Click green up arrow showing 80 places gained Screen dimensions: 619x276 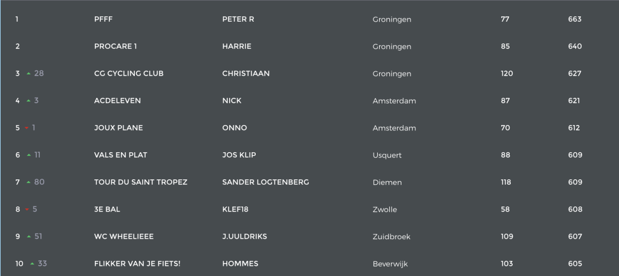coord(28,182)
